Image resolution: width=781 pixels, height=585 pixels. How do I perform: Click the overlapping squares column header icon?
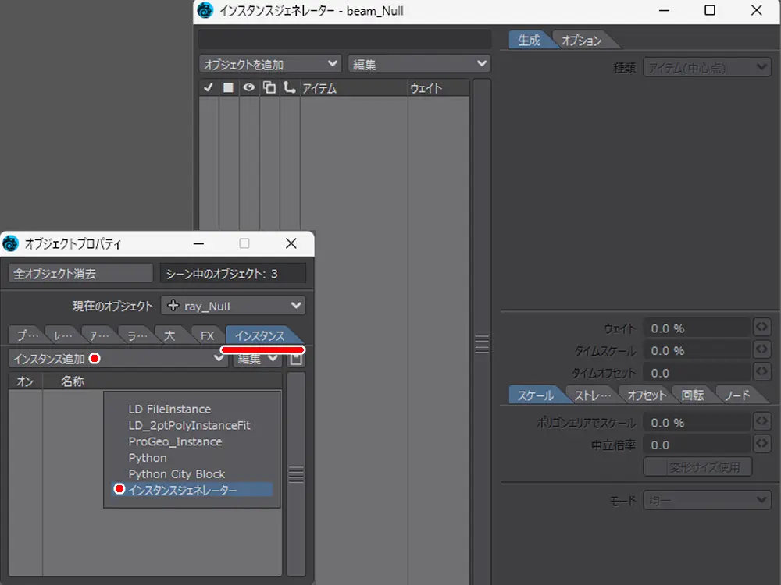[x=269, y=88]
